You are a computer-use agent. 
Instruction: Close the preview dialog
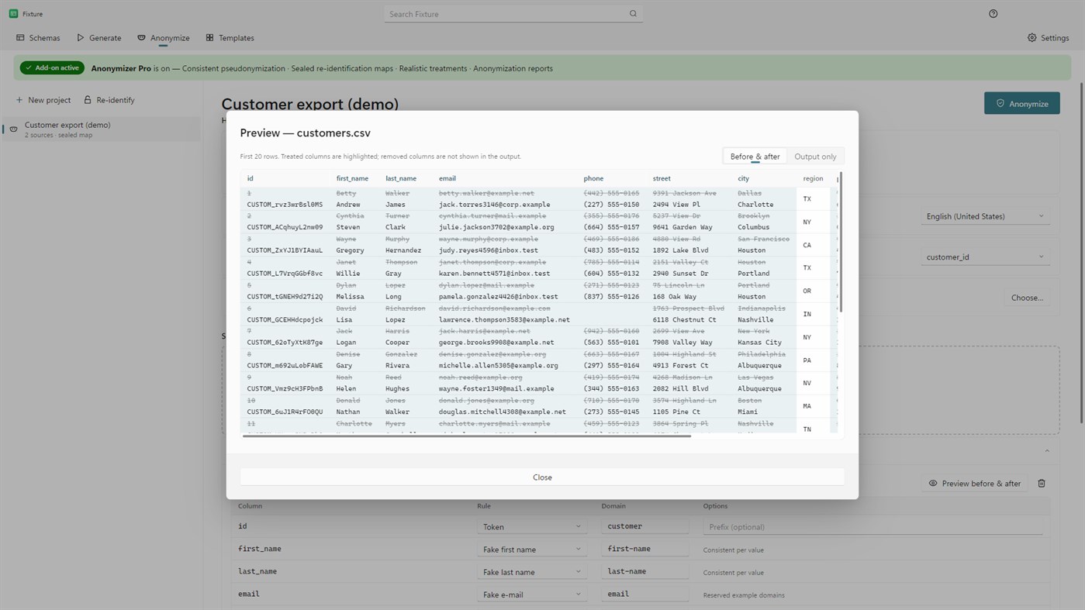coord(542,477)
